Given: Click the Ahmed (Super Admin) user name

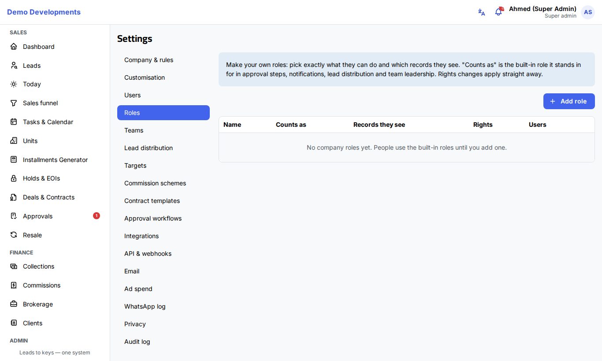Looking at the screenshot, I should (x=543, y=9).
